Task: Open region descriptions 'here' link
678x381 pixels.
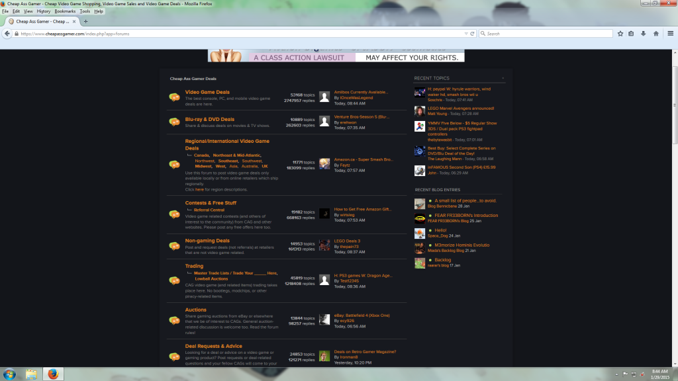Action: pos(199,189)
